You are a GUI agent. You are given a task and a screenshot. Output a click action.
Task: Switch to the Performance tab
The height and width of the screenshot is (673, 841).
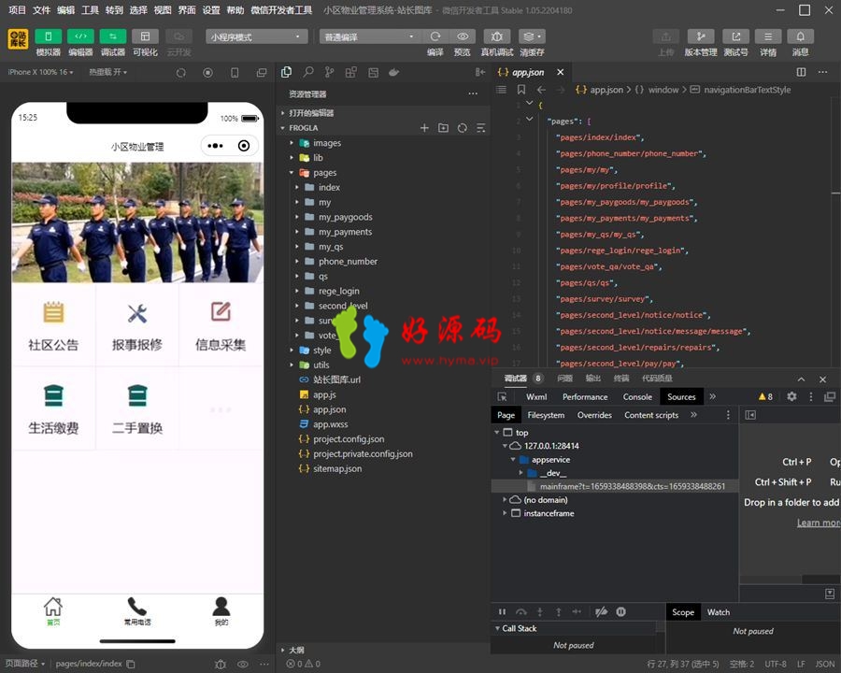[585, 396]
